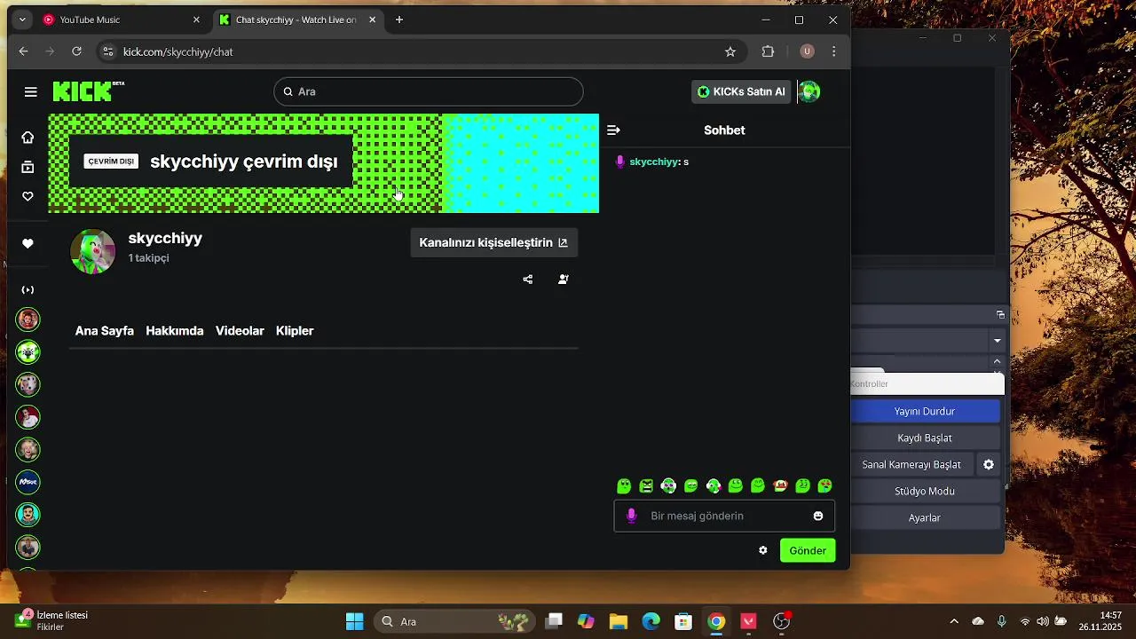Open Following outline heart icon in sidebar
The height and width of the screenshot is (639, 1136).
point(28,196)
